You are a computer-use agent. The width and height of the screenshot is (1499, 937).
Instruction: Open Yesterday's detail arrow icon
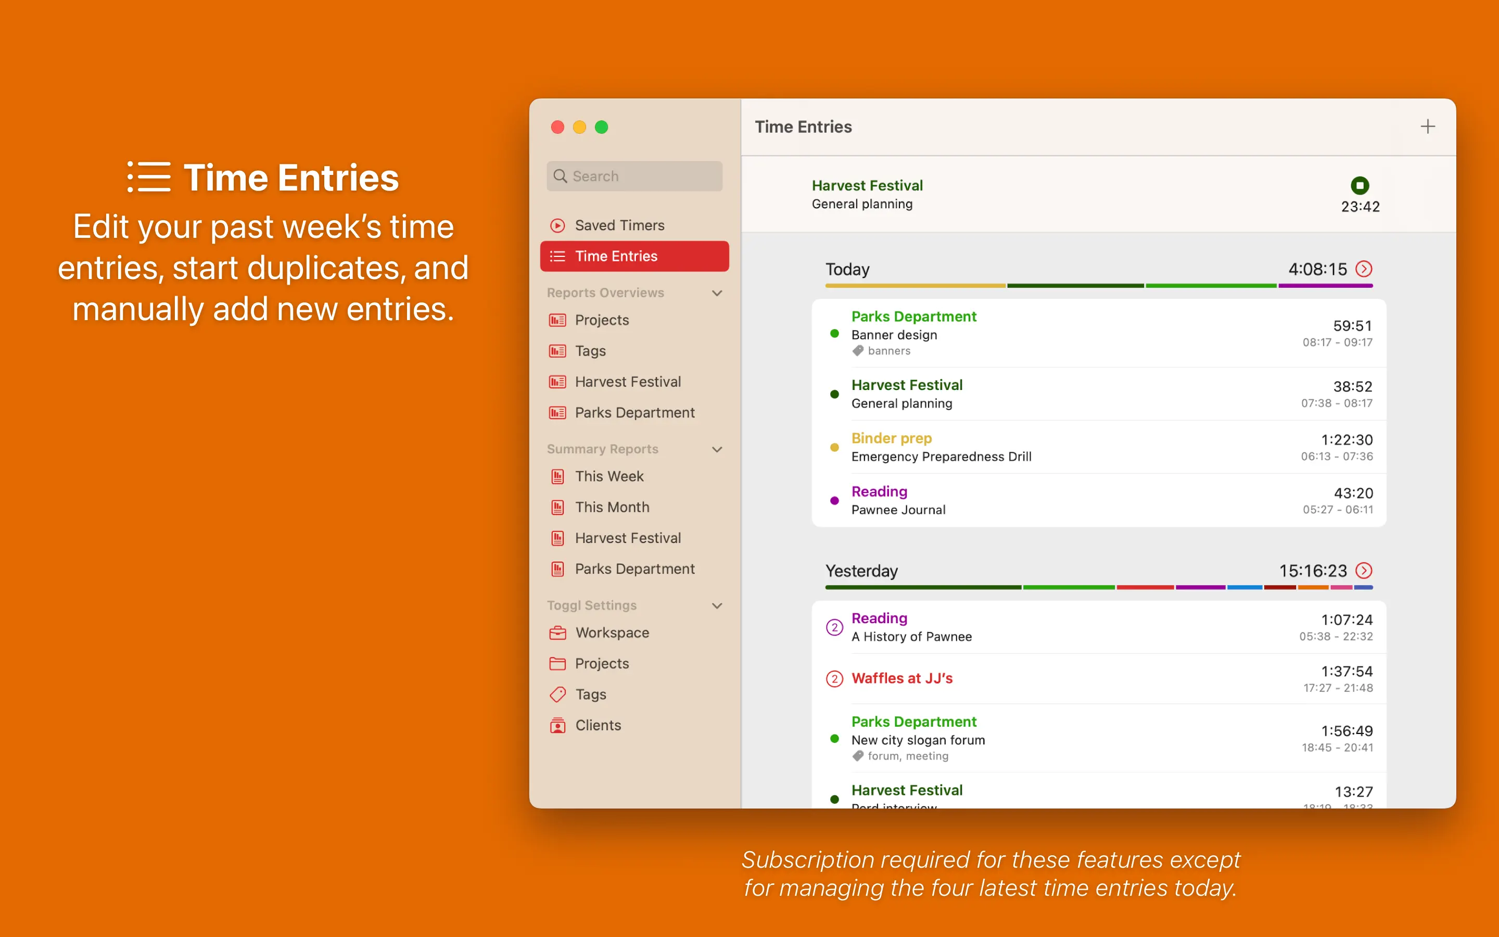[x=1363, y=570]
